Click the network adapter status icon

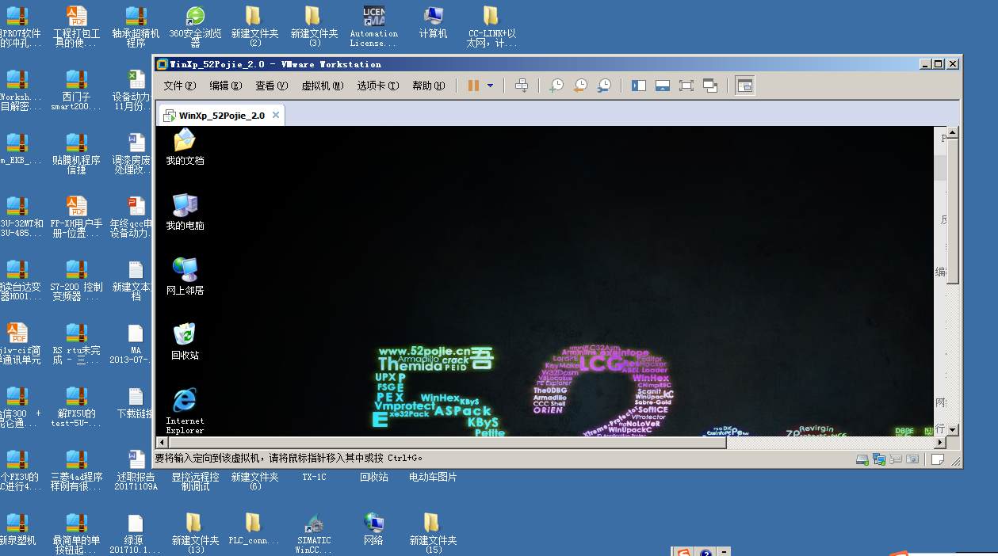pos(878,459)
